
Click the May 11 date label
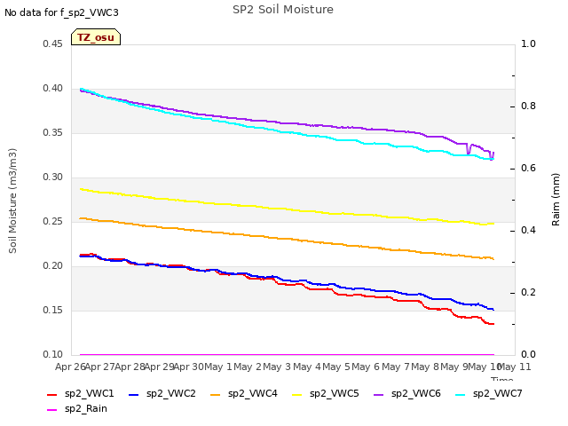pos(516,367)
